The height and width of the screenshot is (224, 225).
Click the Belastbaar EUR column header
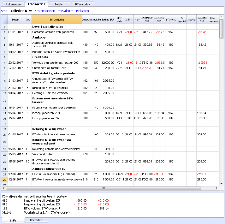click(147, 19)
